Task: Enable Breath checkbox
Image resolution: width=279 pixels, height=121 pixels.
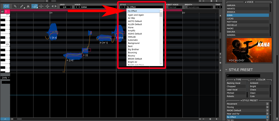Action: point(186,7)
